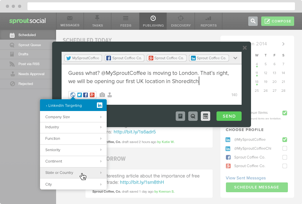Click the Sprout Social logo
Image resolution: width=302 pixels, height=204 pixels.
[x=27, y=21]
